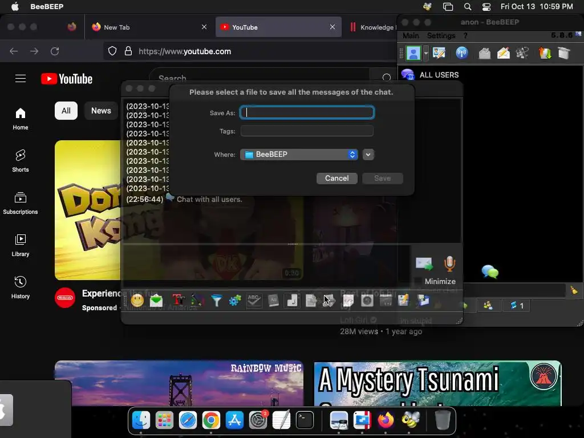Open Subscriptions in YouTube sidebar

[21, 203]
